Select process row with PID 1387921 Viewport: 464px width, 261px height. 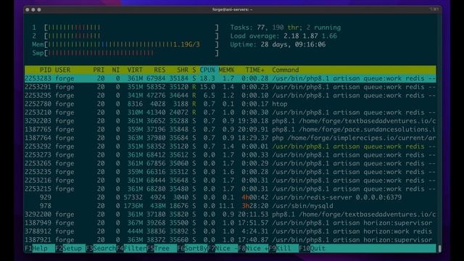(231, 240)
